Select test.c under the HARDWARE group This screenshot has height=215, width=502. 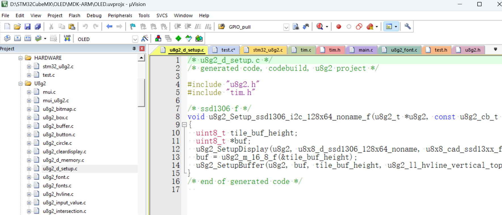[x=49, y=75]
